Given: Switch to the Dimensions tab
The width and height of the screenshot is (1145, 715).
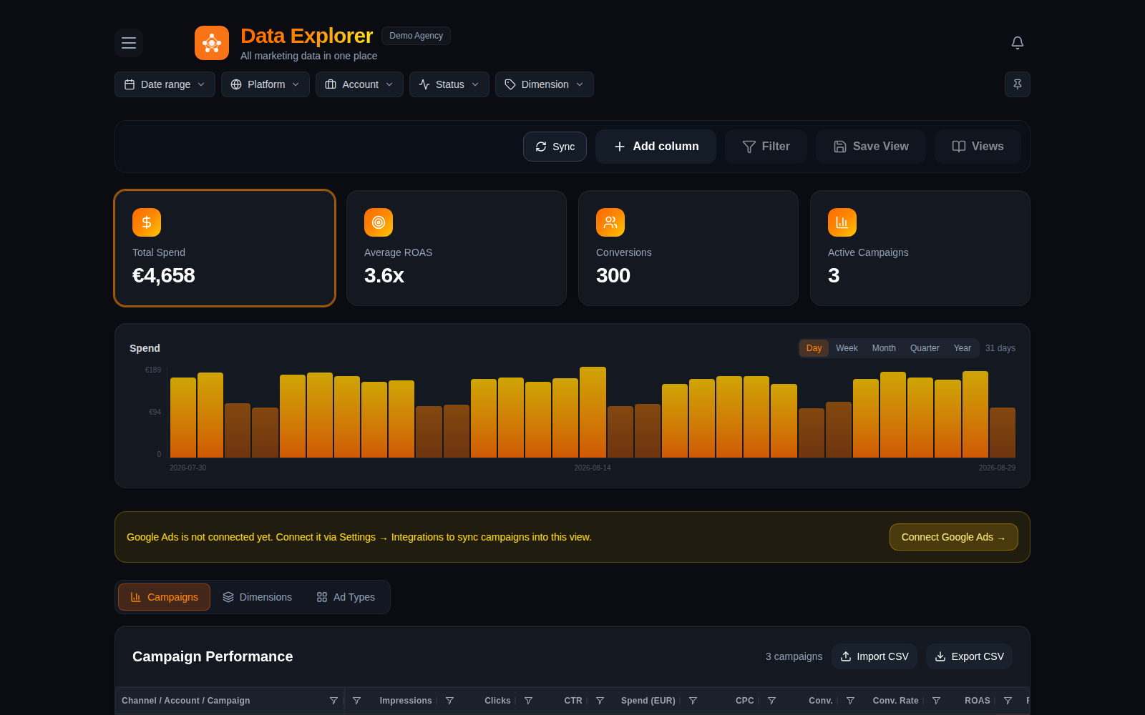Looking at the screenshot, I should [257, 597].
